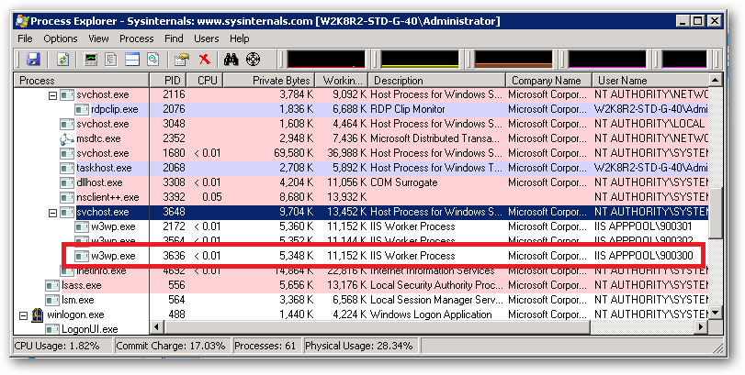Click the Save floppy disk toolbar icon
This screenshot has height=375, width=745.
pyautogui.click(x=33, y=60)
